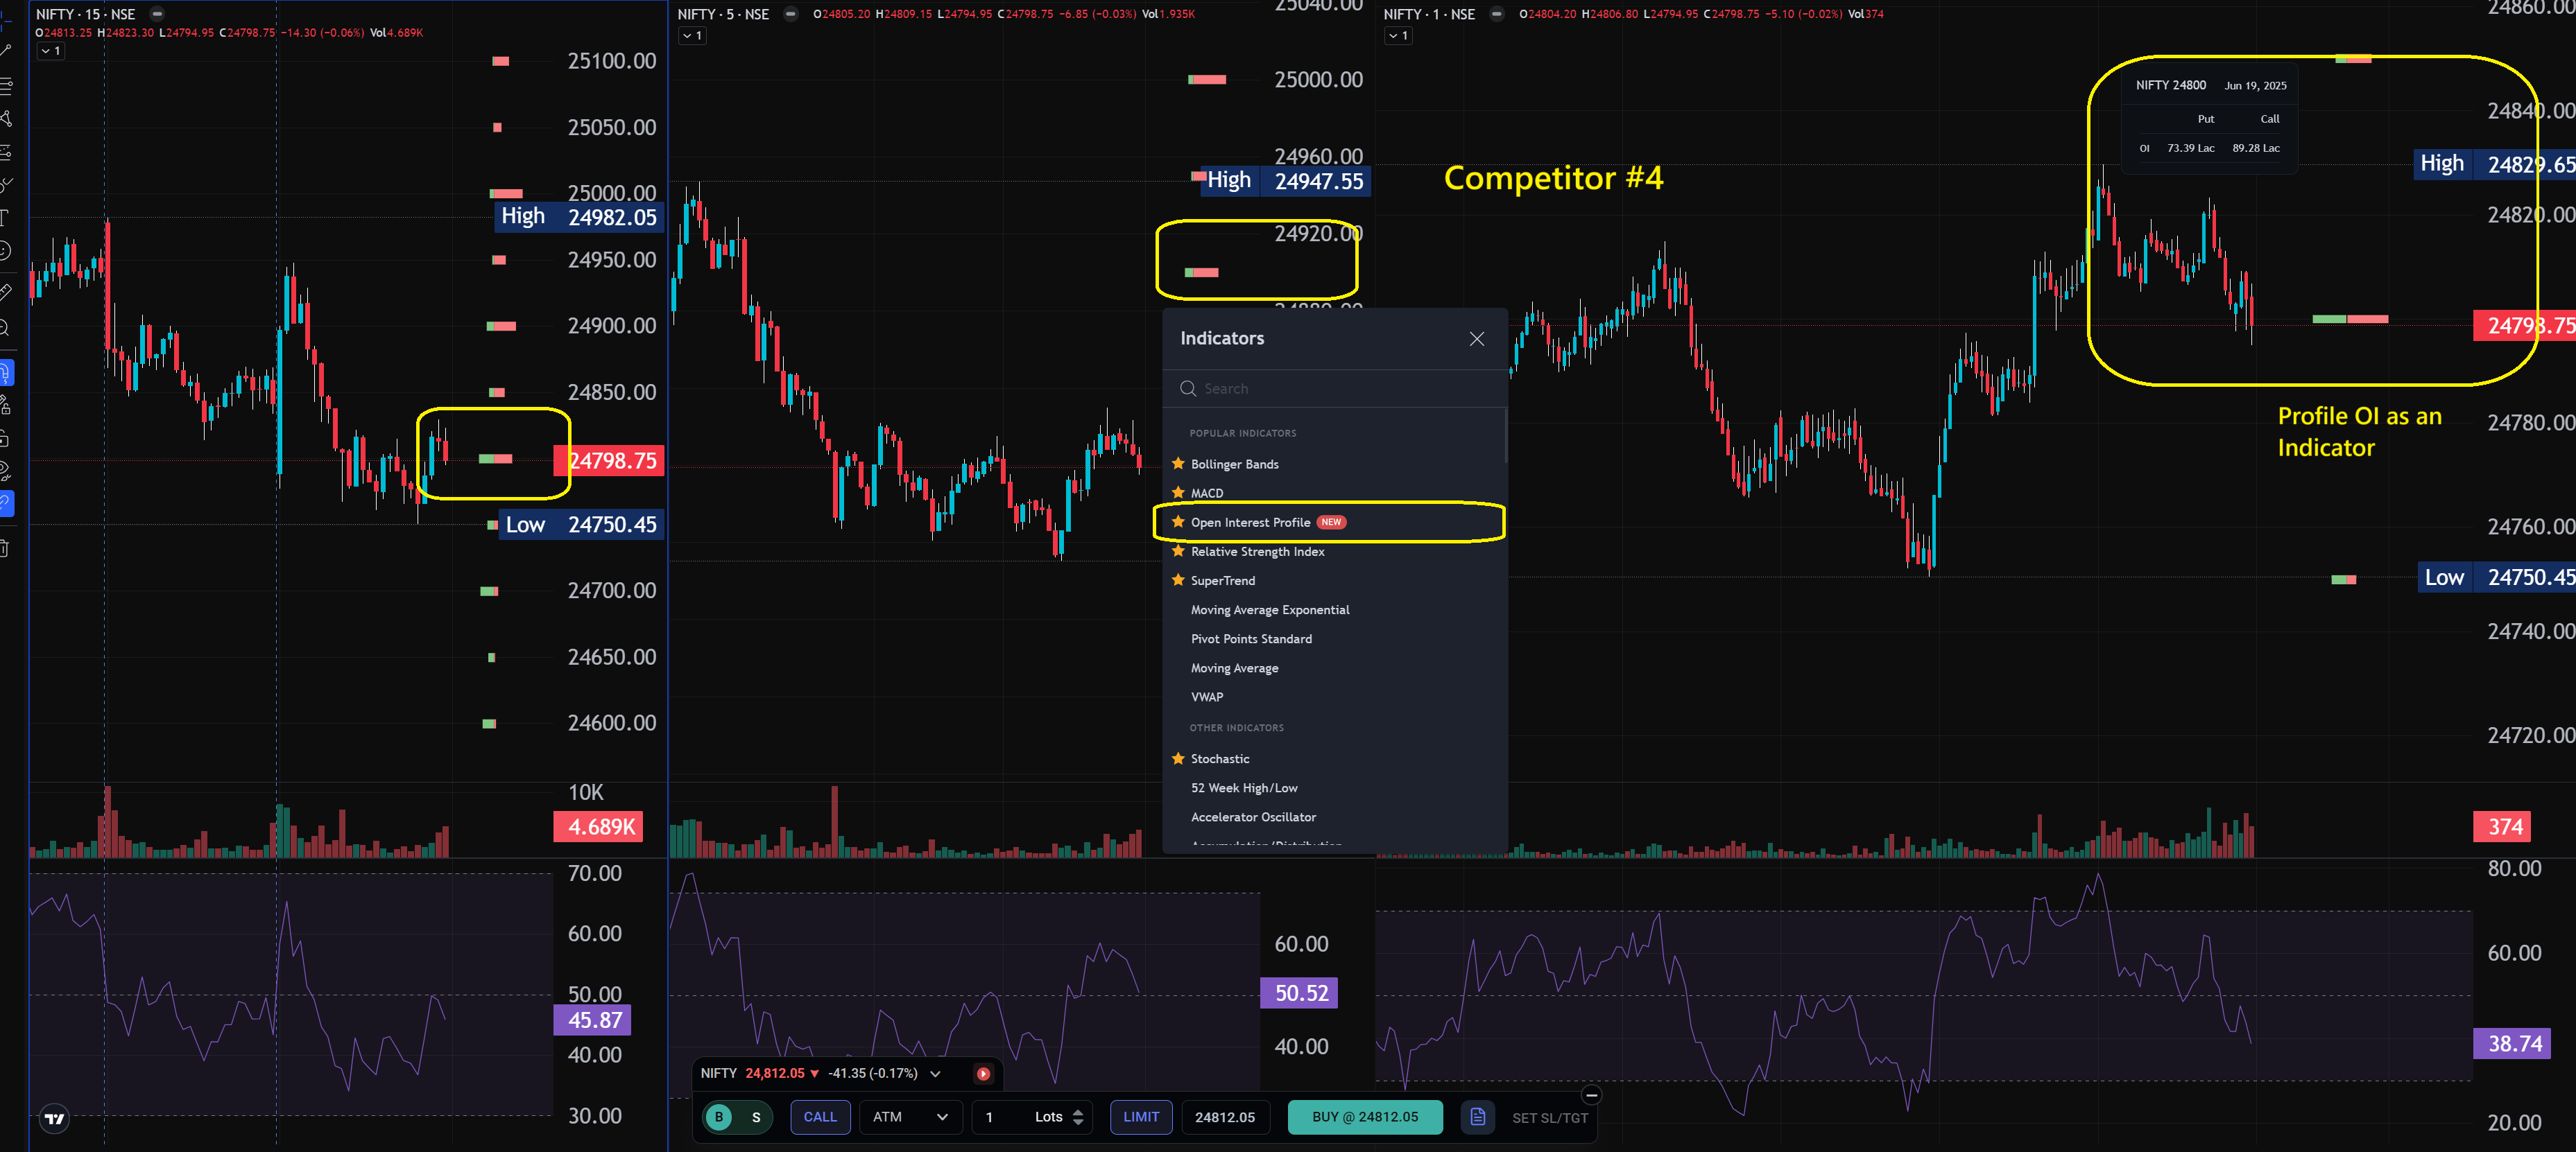Add Relative Strength Index indicator
Screen dimensions: 2576x1152
coord(1257,552)
